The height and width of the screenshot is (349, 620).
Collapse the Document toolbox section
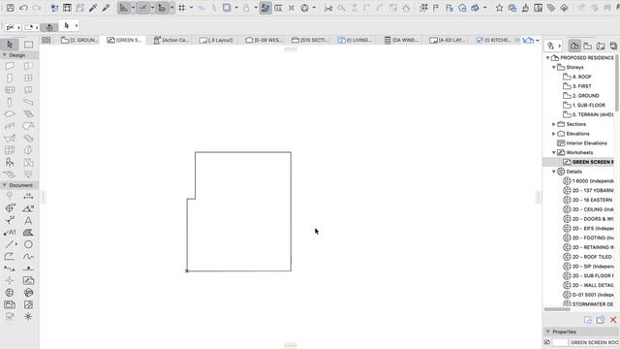coord(4,185)
